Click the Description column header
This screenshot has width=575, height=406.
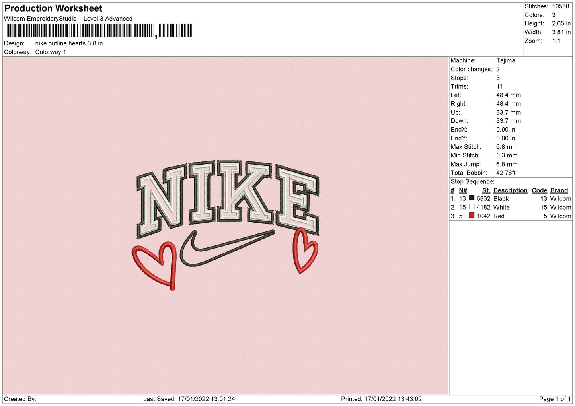pyautogui.click(x=510, y=190)
